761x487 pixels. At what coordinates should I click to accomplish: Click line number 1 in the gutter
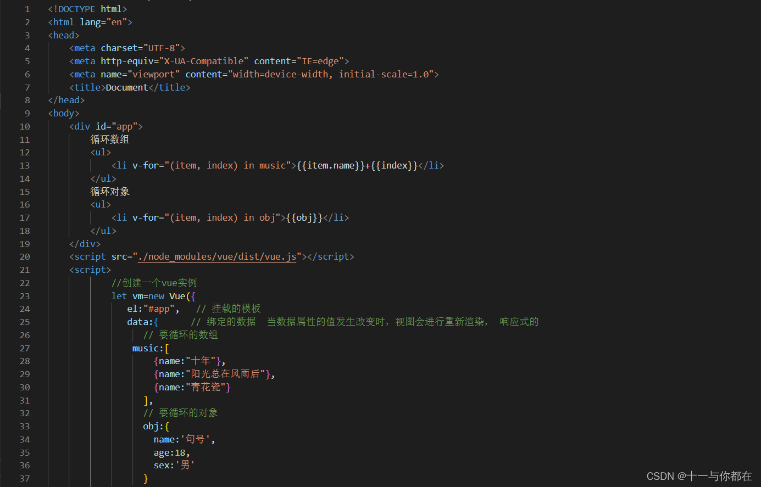[x=27, y=9]
